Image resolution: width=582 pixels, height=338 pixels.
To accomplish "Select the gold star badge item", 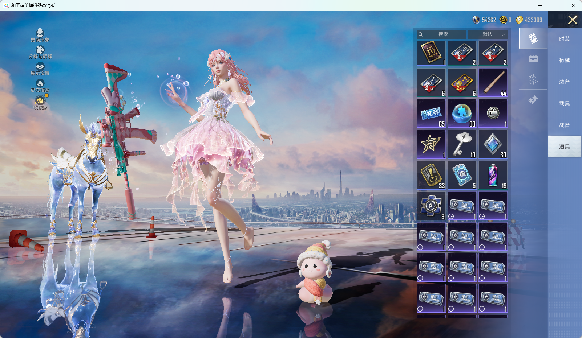I will click(431, 145).
